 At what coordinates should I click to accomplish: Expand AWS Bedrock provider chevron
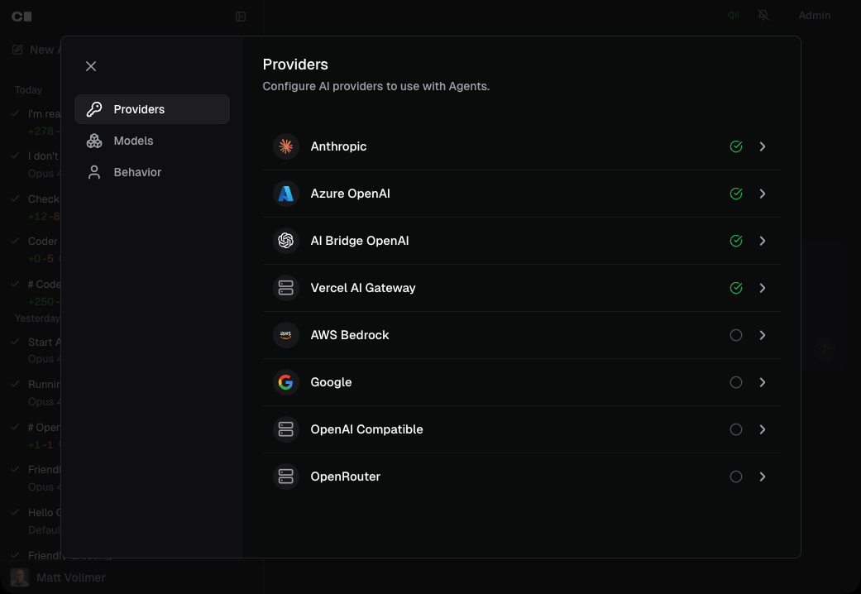763,335
